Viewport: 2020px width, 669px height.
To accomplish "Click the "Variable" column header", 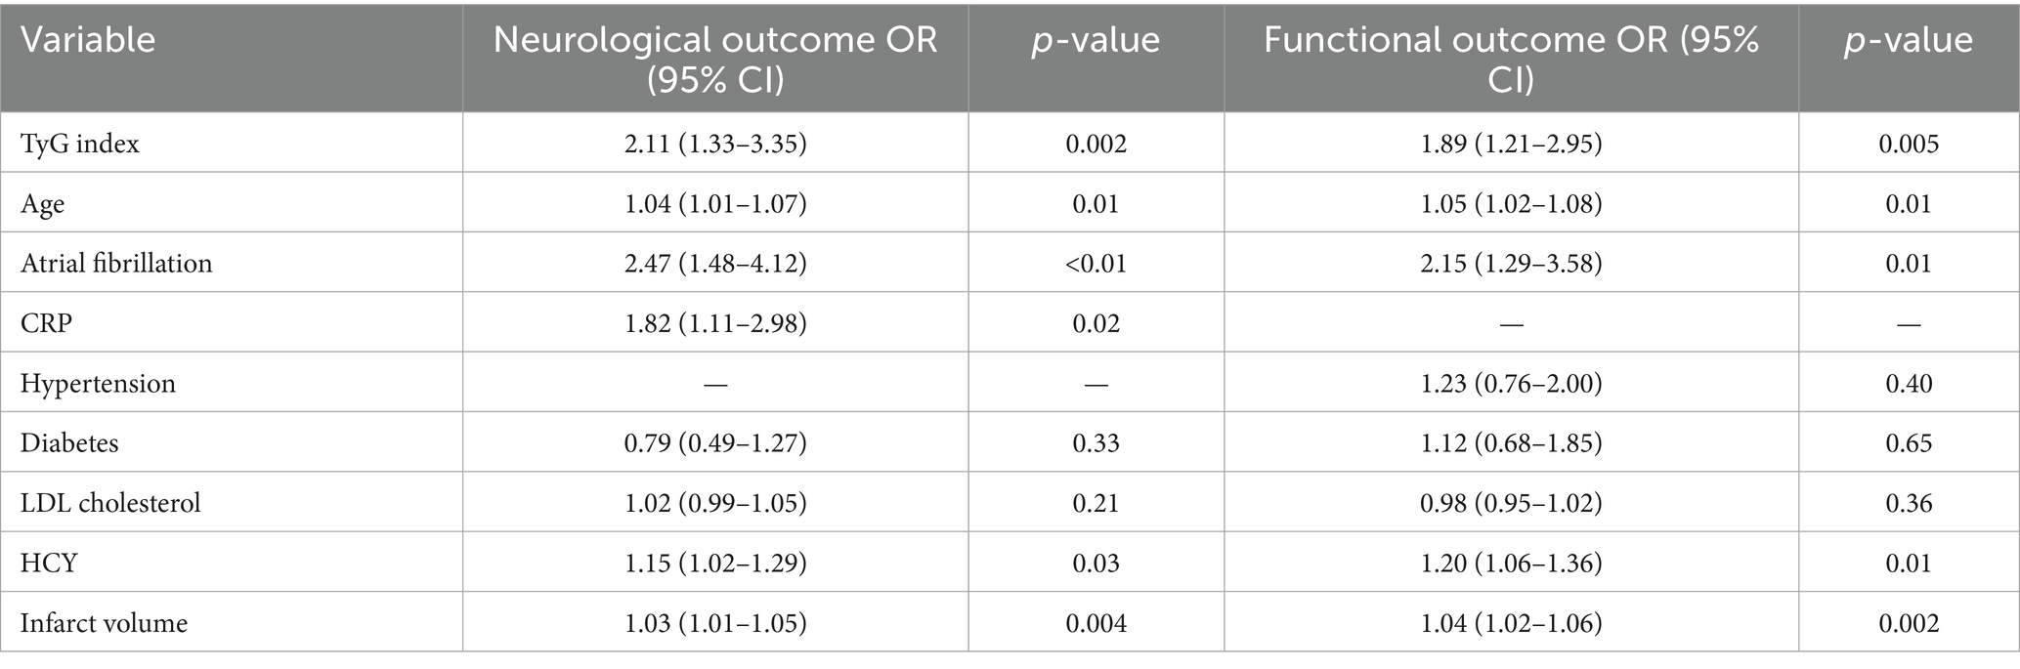I will click(88, 40).
